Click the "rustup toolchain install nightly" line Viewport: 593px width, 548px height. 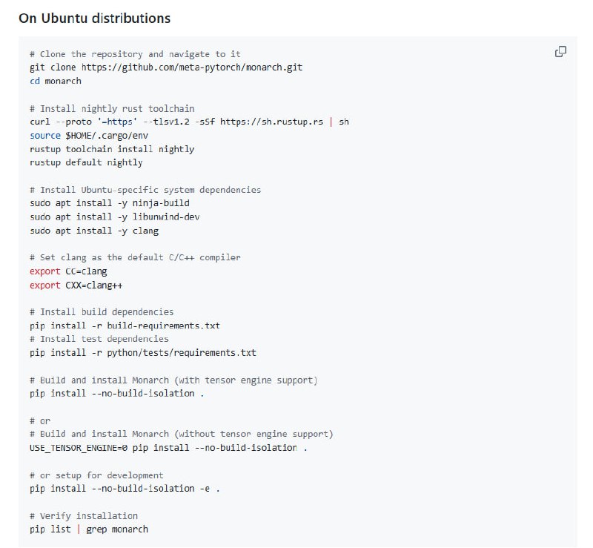coord(112,149)
